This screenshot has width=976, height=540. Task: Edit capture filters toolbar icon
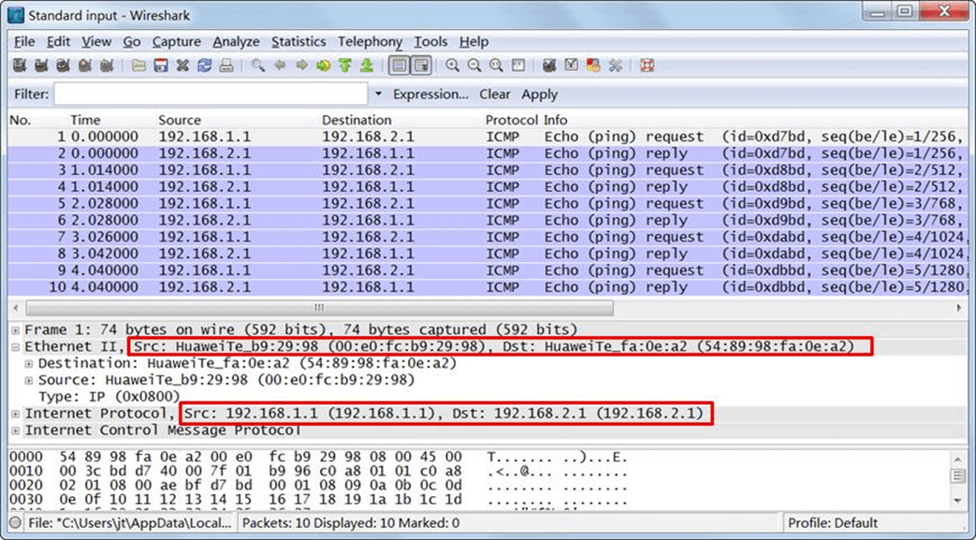point(549,66)
